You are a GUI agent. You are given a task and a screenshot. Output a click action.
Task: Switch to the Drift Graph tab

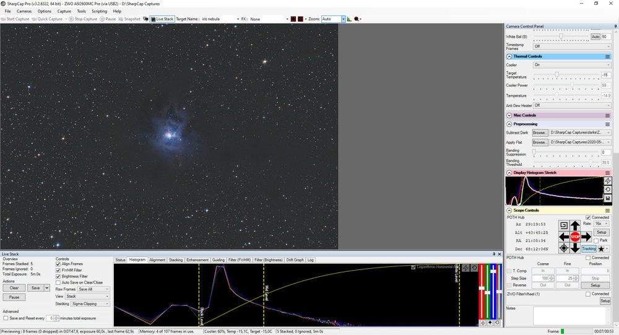point(294,260)
